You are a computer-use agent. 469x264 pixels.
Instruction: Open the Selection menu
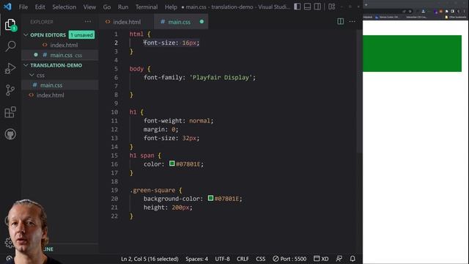tap(64, 7)
